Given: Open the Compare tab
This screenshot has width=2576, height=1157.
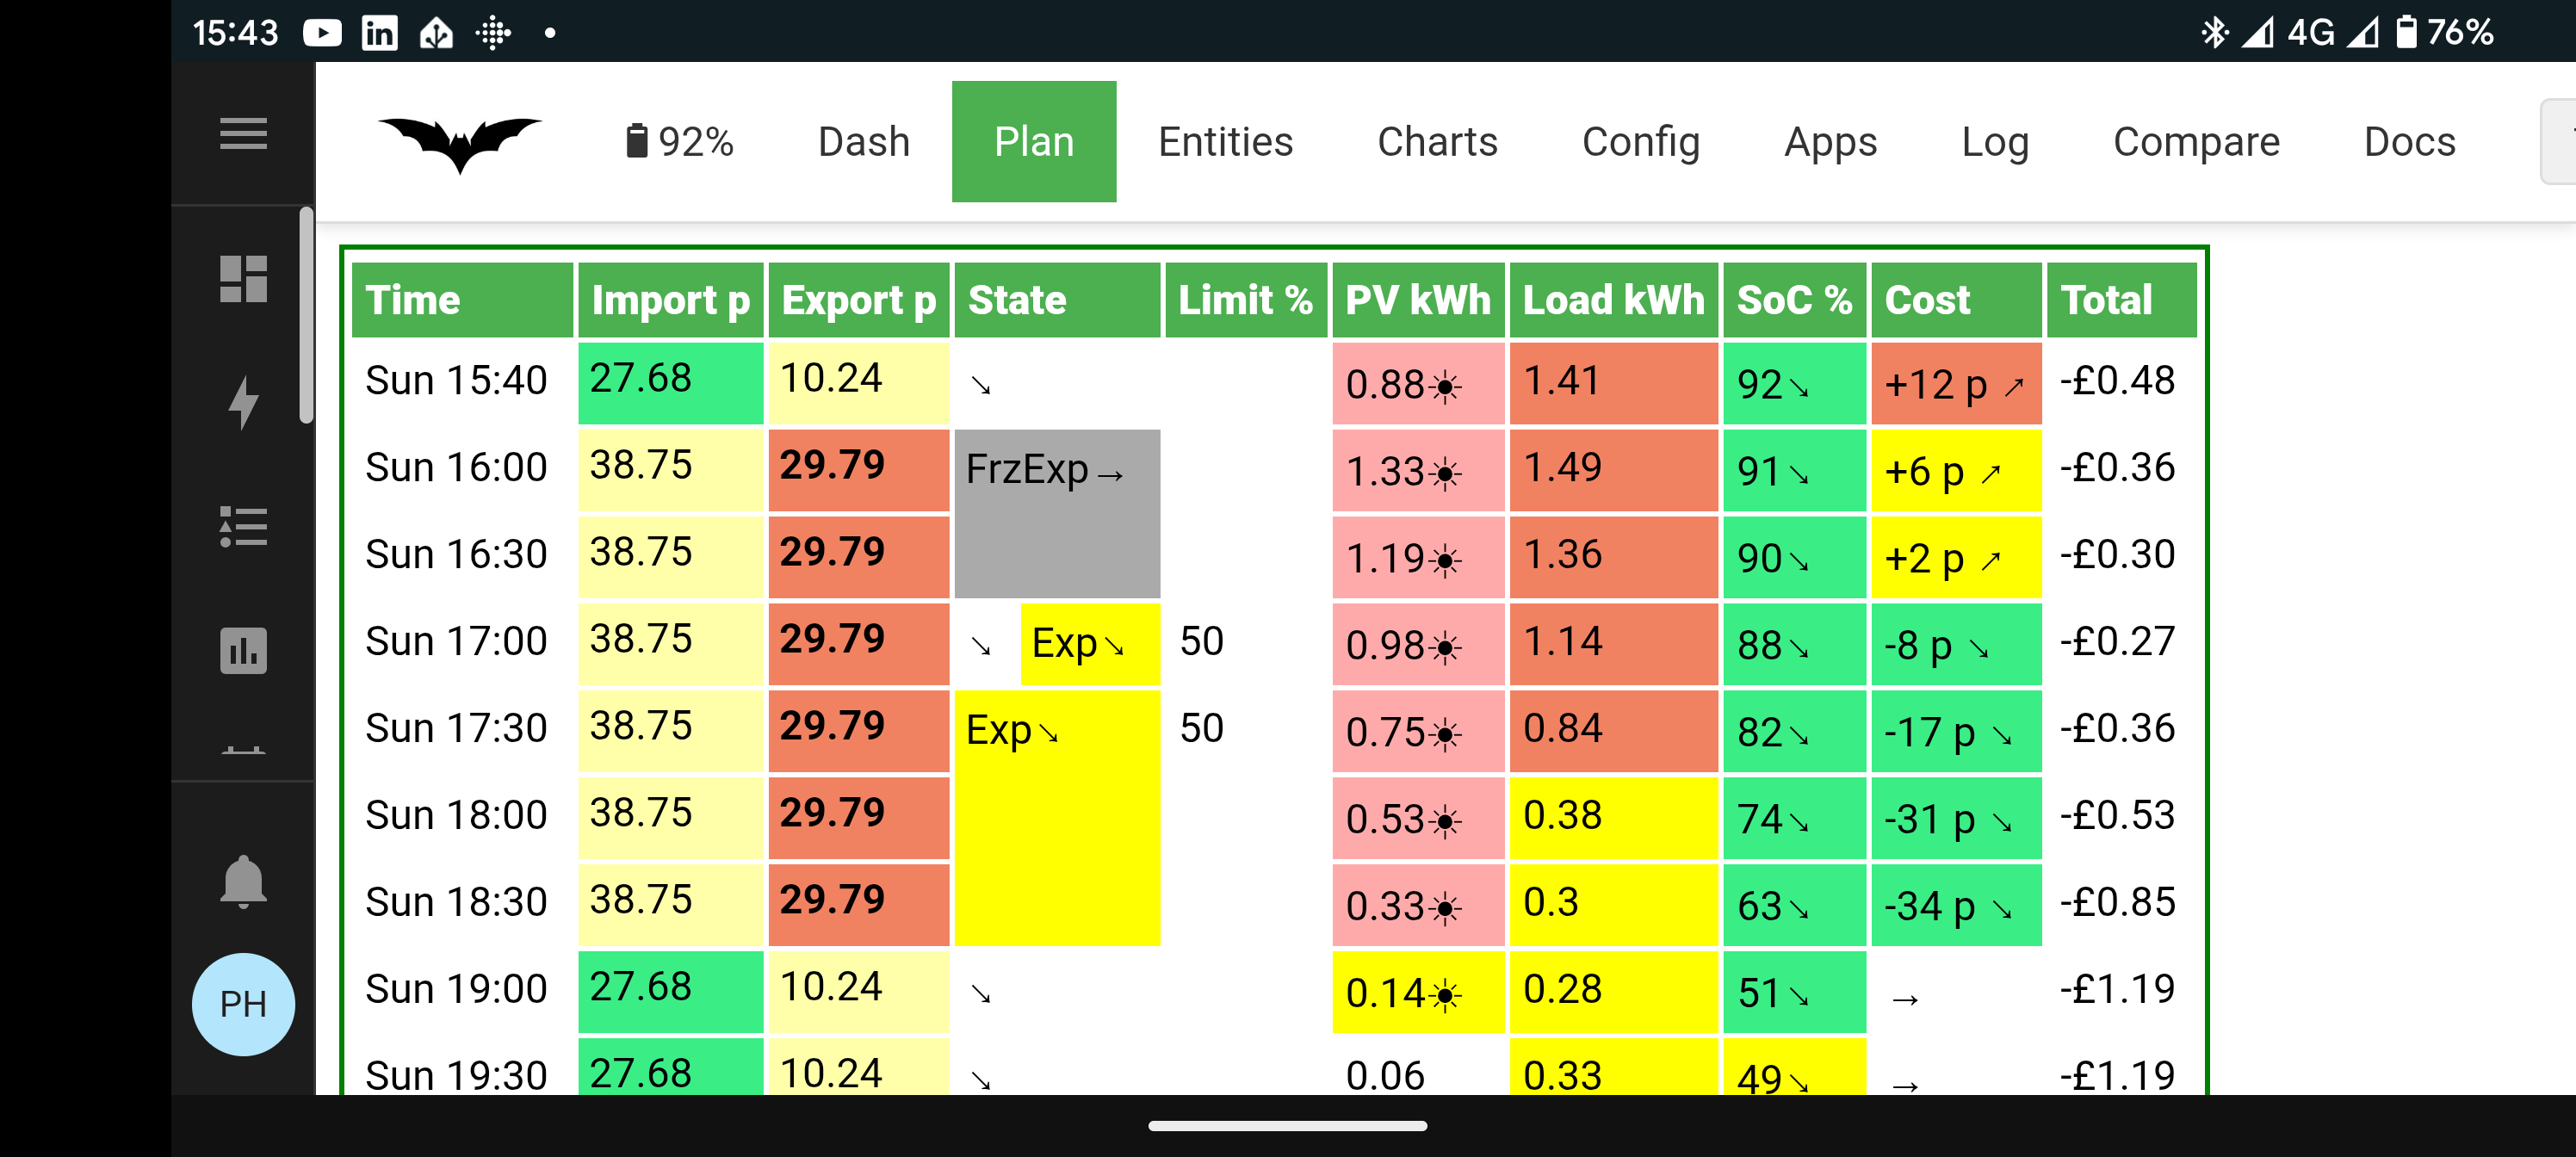Looking at the screenshot, I should [2196, 142].
